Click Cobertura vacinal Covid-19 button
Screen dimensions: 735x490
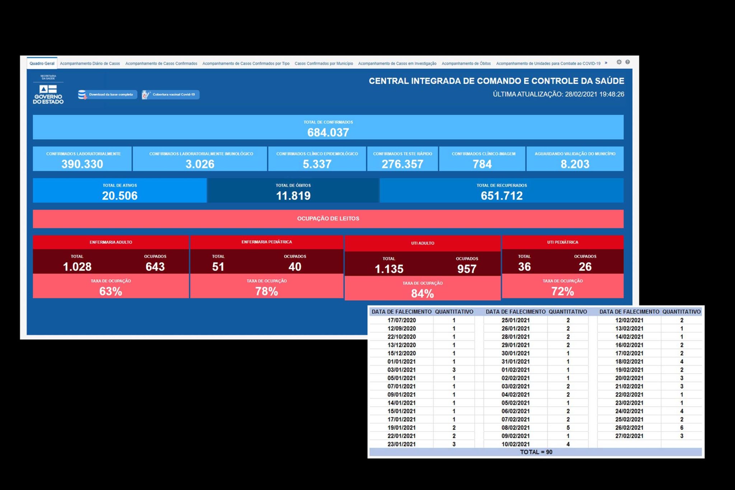click(170, 95)
